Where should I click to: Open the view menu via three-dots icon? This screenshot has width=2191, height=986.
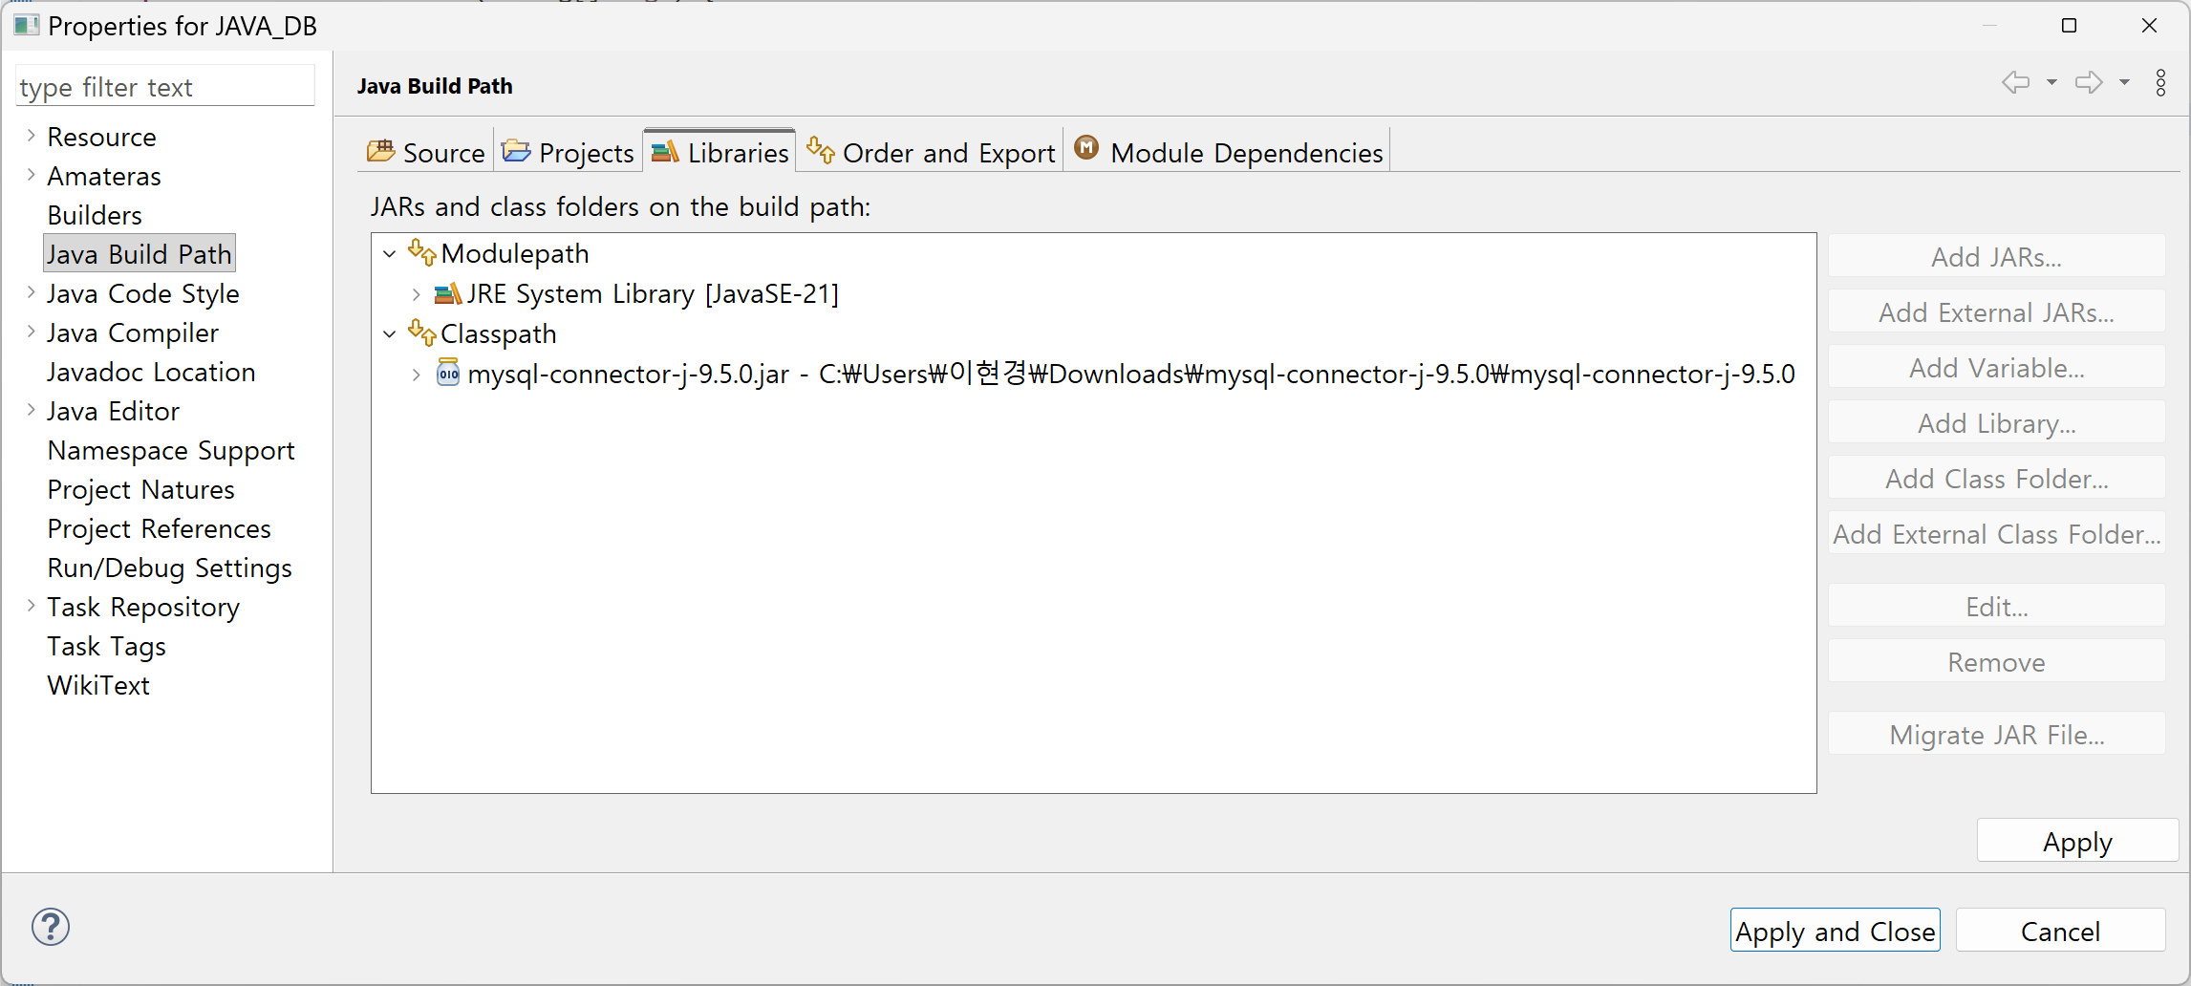2161,83
